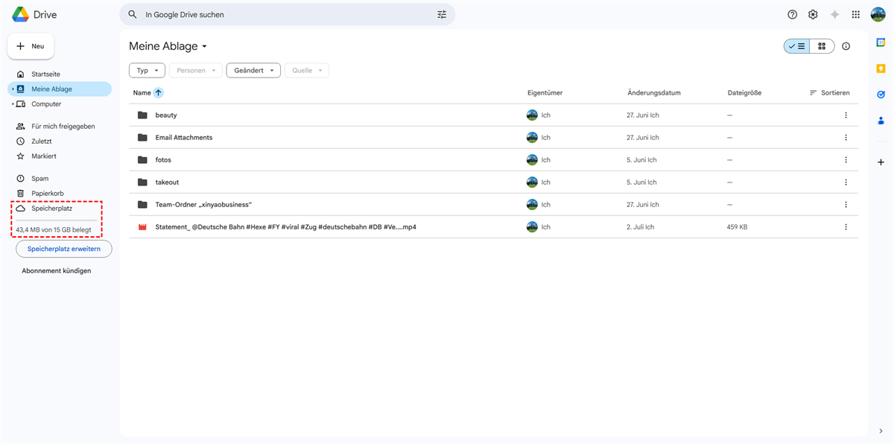Expand Meine Ablage tree arrow in sidebar
This screenshot has width=894, height=444.
click(x=13, y=89)
